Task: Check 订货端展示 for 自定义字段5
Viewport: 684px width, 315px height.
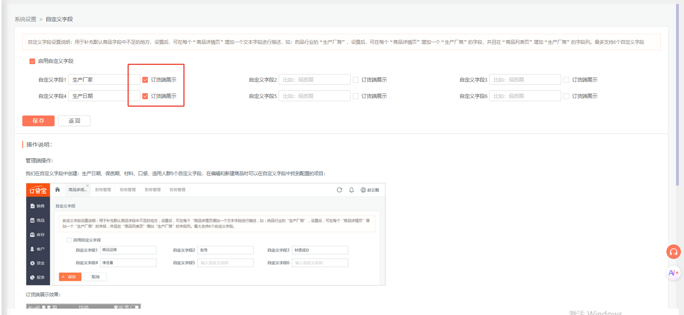Action: 356,96
